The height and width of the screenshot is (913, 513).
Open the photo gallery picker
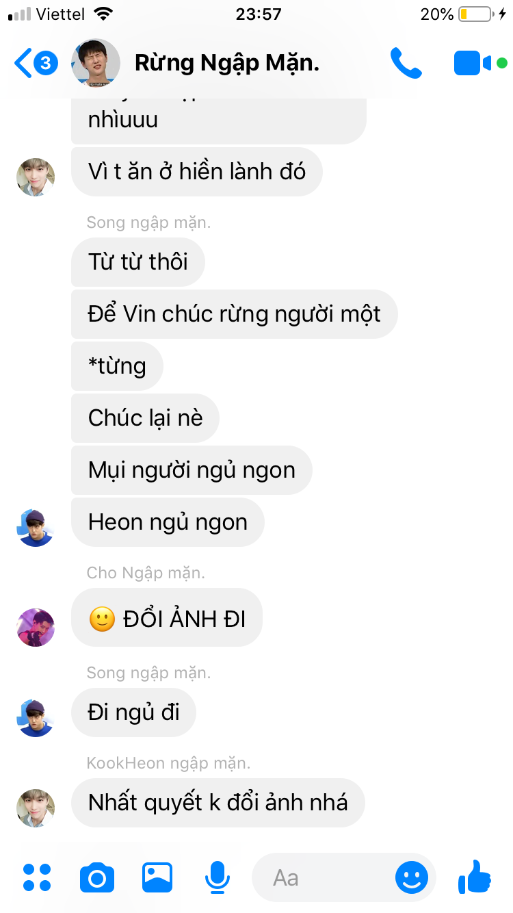(157, 877)
